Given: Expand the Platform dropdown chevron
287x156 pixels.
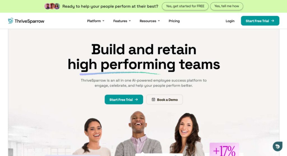Looking at the screenshot, I should point(103,21).
